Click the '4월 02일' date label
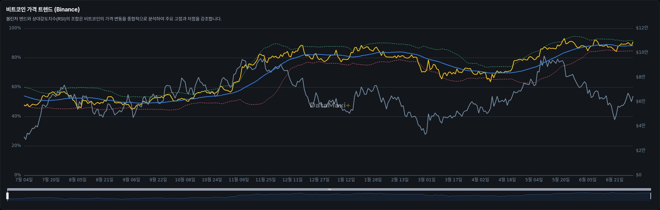 (480, 180)
